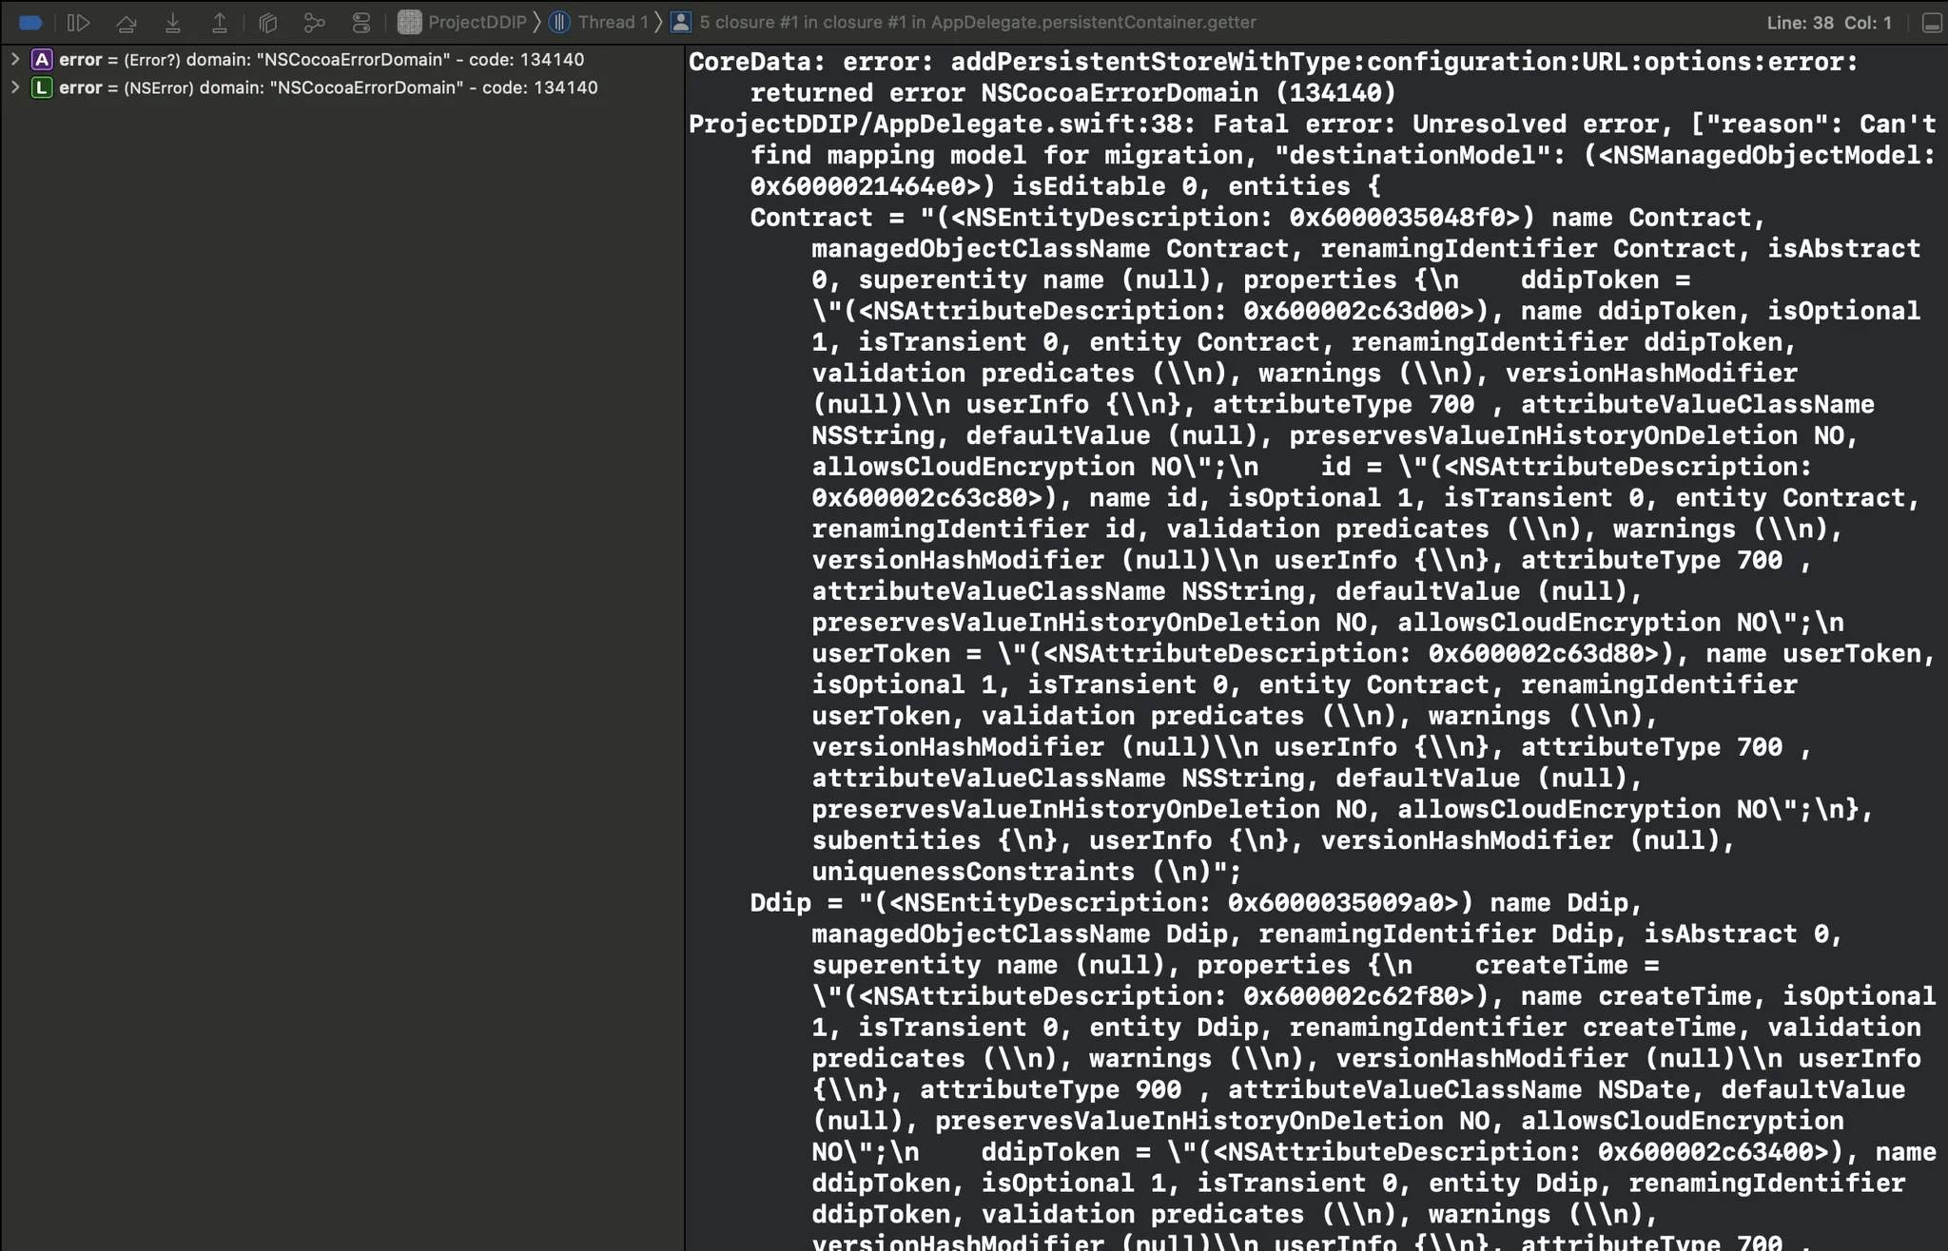Expand the argument error variable
Image resolution: width=1948 pixels, height=1251 pixels.
point(15,59)
